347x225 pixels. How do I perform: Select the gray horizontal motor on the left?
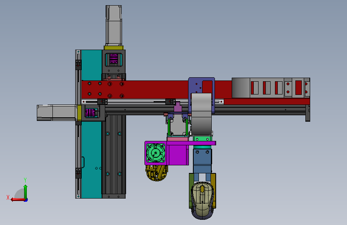pos(57,113)
